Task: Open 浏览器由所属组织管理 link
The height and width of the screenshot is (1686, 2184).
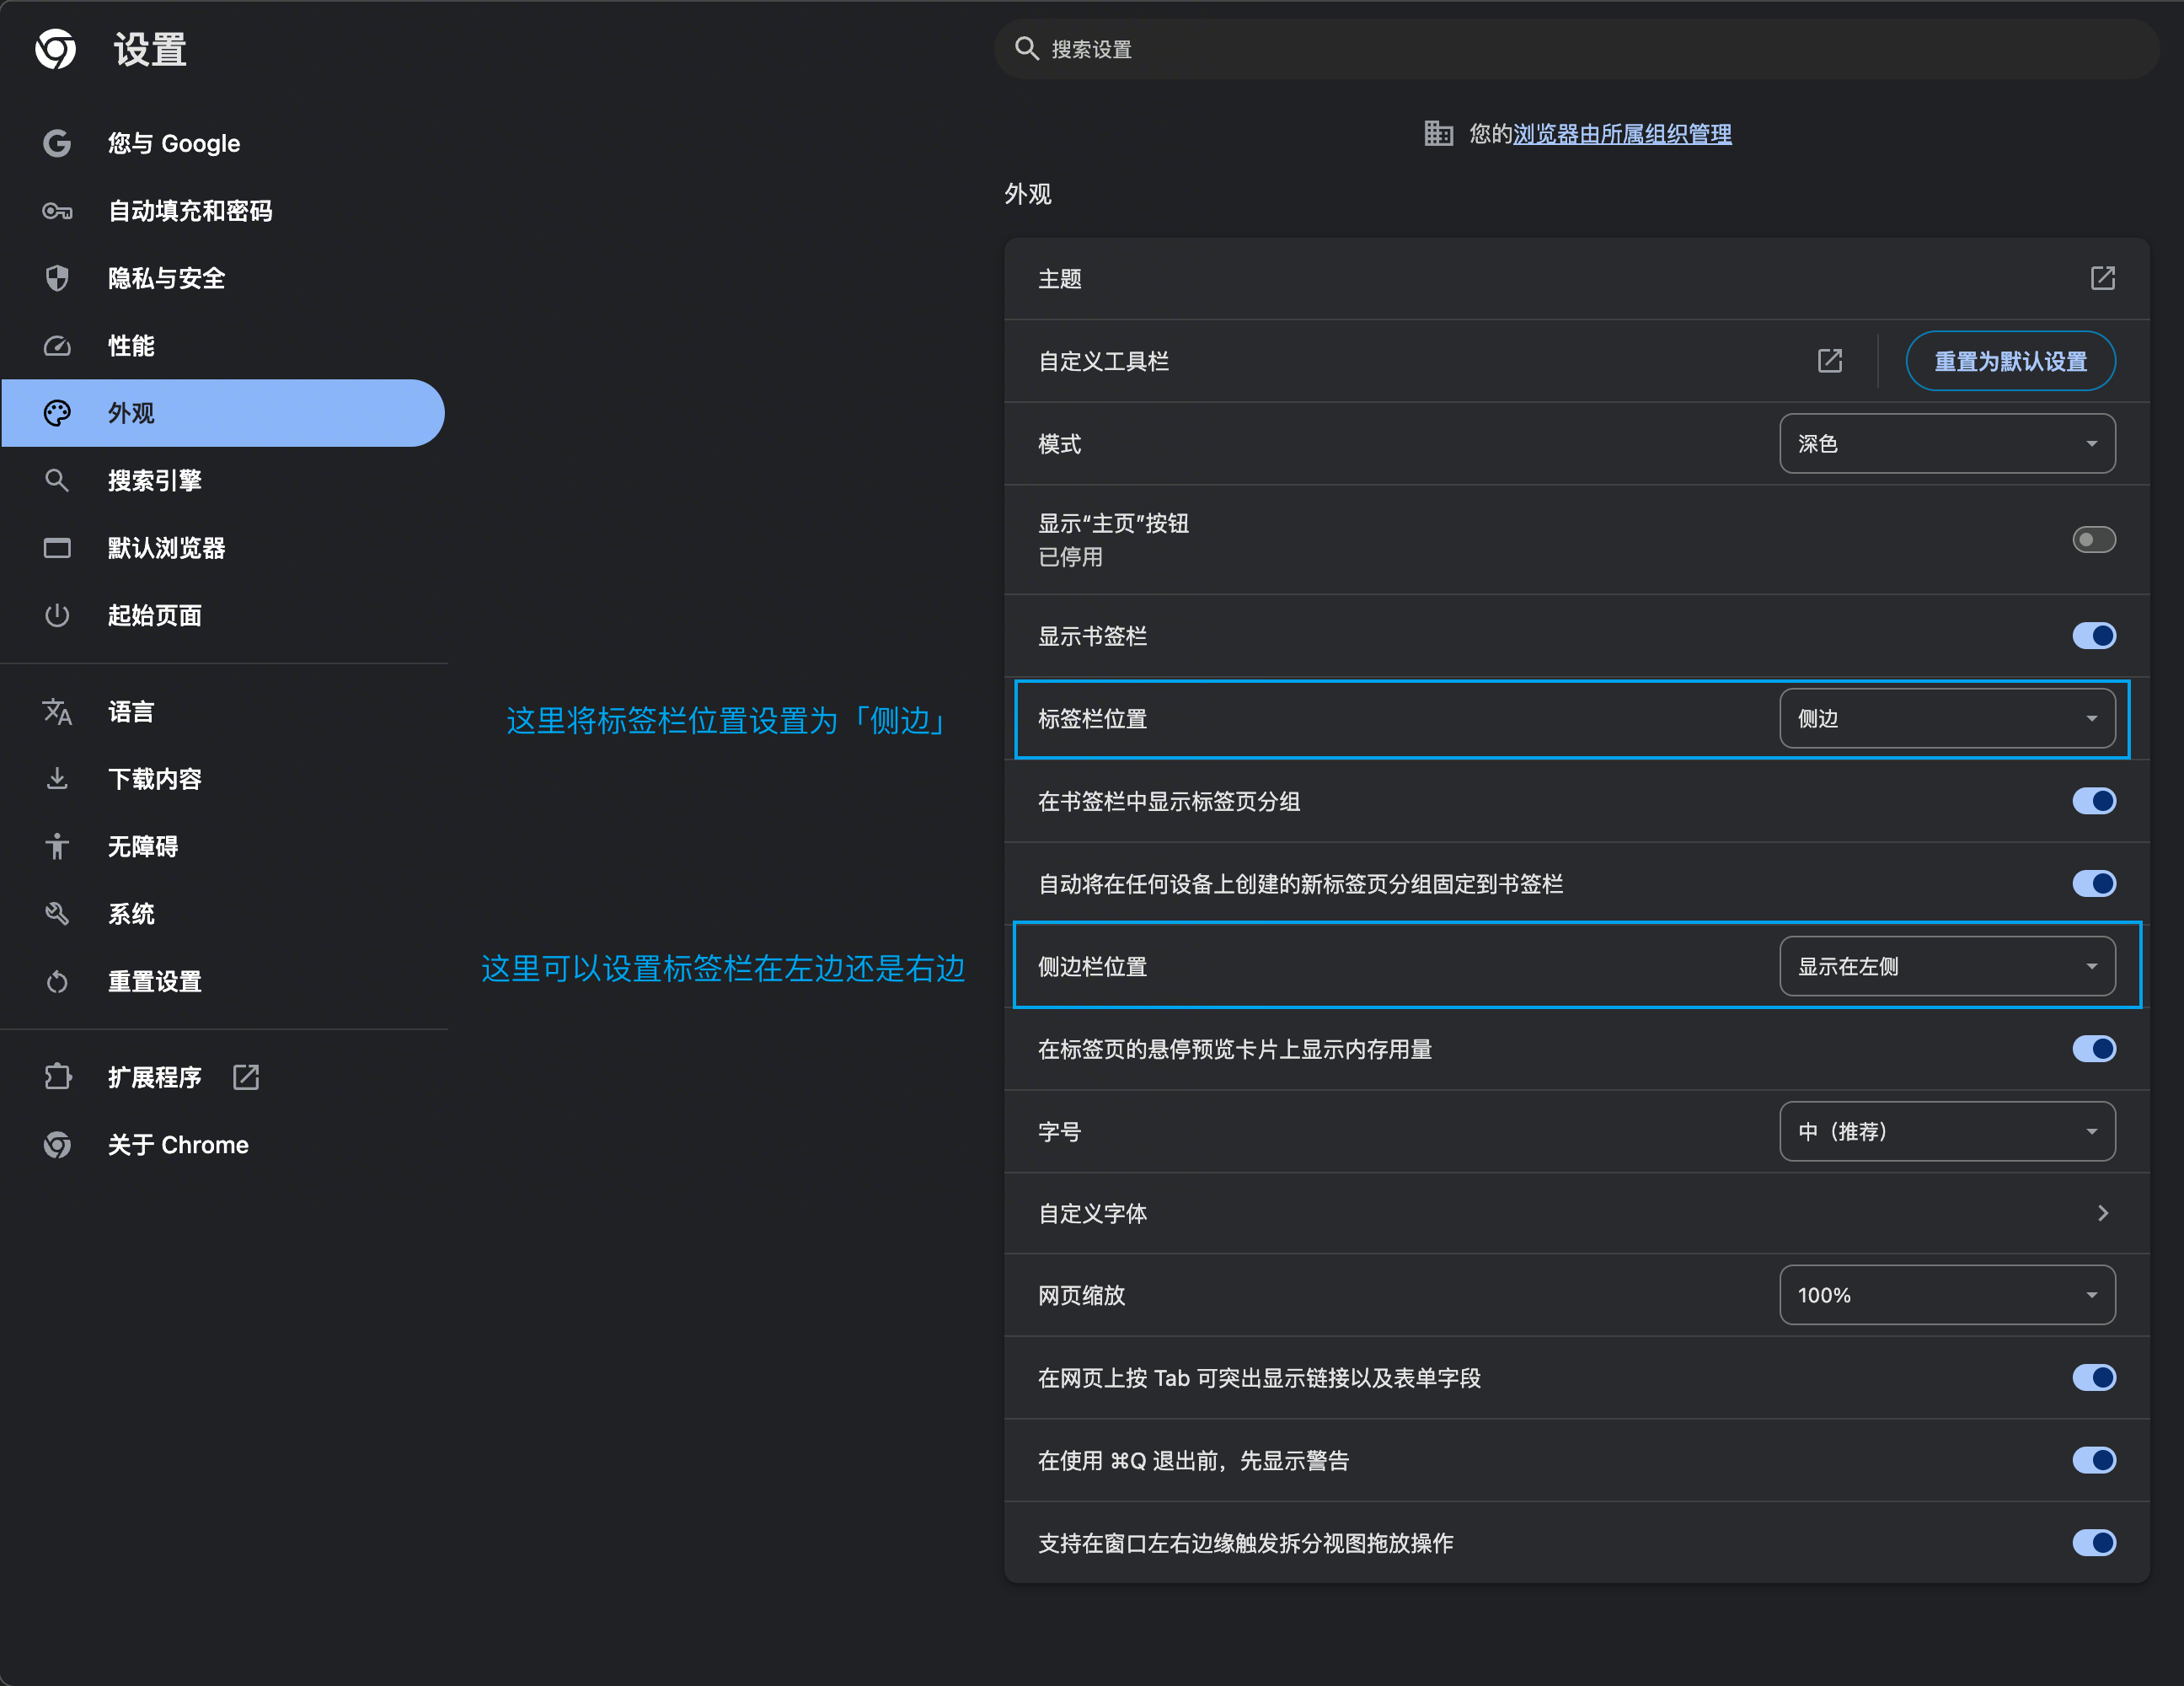Action: (x=1621, y=134)
